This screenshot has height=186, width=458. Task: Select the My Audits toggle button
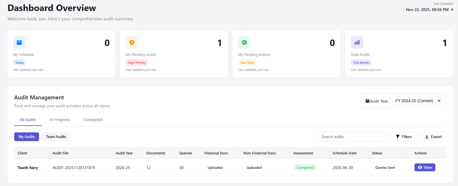(x=27, y=137)
